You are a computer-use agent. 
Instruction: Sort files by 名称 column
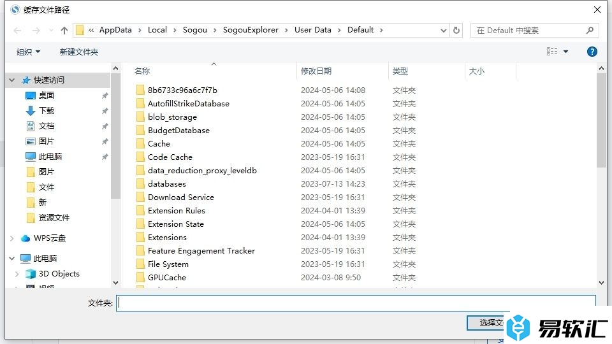pyautogui.click(x=142, y=71)
